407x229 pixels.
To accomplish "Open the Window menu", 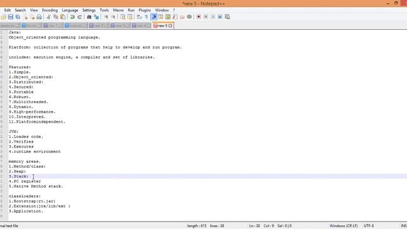I will (x=162, y=10).
